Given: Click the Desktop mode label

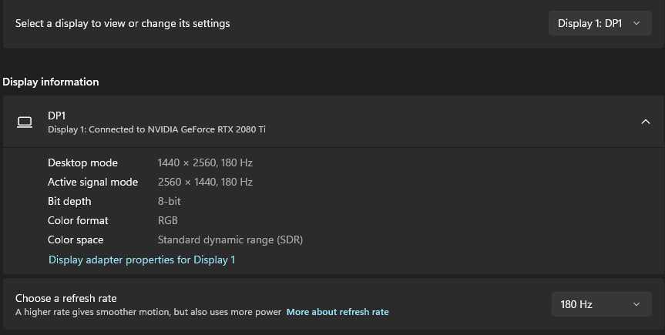Looking at the screenshot, I should [x=82, y=162].
